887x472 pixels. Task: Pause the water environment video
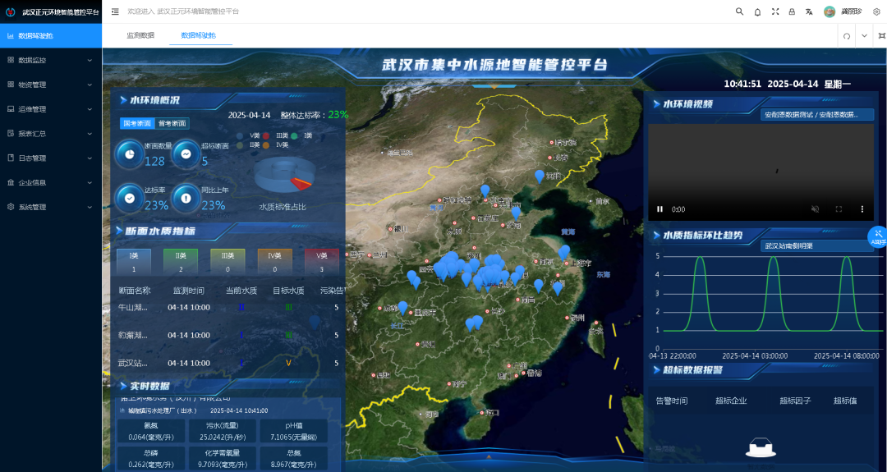coord(660,209)
